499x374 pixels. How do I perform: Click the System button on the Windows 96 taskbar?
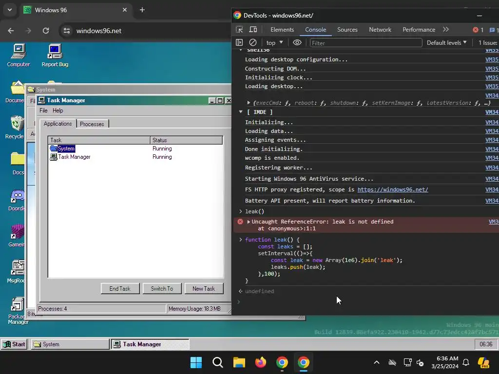click(70, 344)
